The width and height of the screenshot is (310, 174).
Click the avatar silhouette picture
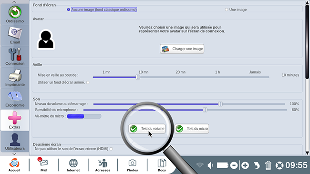point(46,40)
